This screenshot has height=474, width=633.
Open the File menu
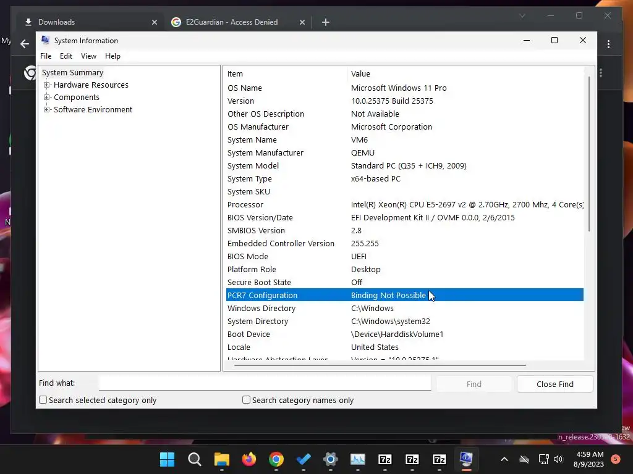[46, 56]
